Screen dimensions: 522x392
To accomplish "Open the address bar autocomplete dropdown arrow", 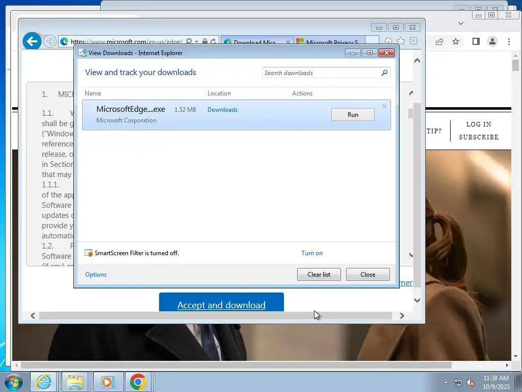I will pyautogui.click(x=196, y=42).
